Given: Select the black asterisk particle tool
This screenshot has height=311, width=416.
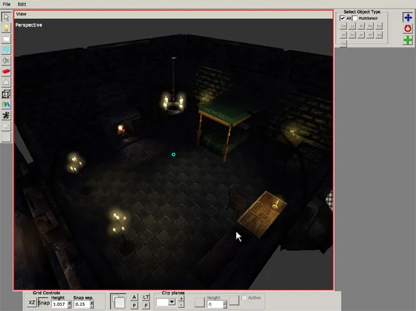Looking at the screenshot, I should 6,115.
